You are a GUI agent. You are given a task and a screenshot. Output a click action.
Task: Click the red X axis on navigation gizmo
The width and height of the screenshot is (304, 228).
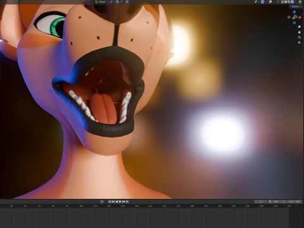coord(300,18)
